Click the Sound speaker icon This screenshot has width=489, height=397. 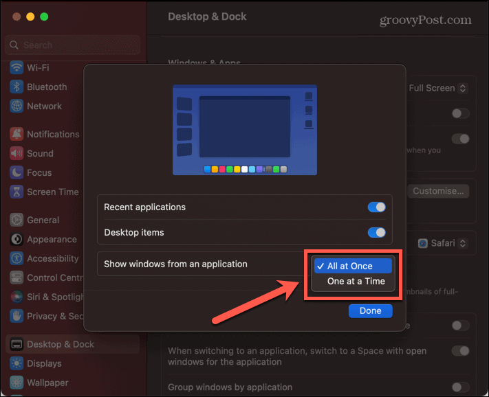click(x=17, y=154)
